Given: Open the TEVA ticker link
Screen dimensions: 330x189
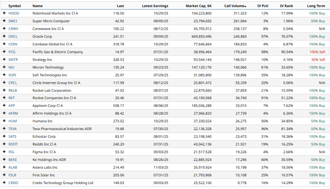Looking at the screenshot, I should 13,129.
